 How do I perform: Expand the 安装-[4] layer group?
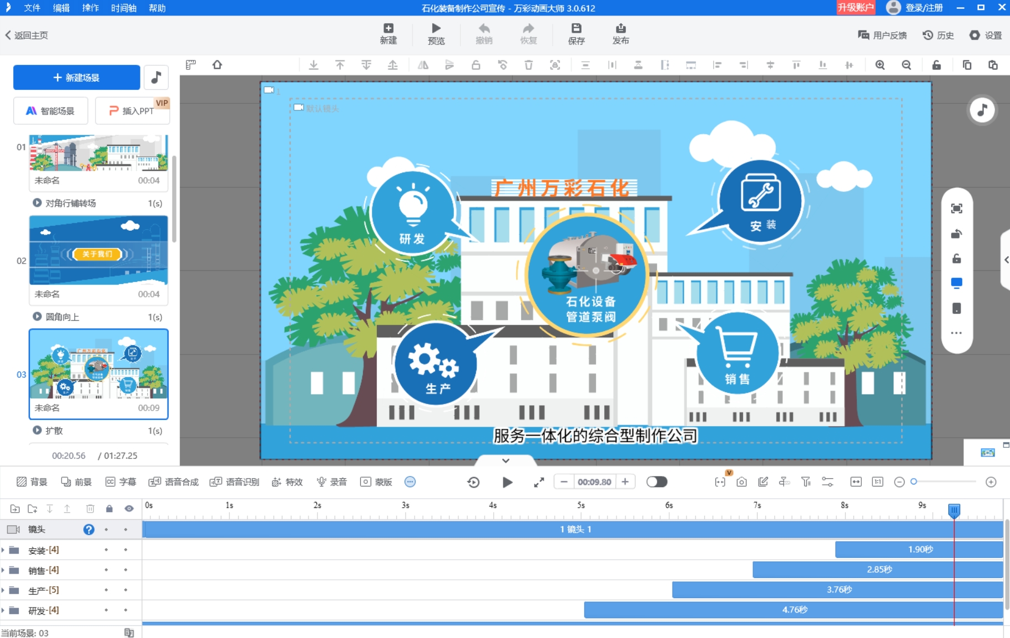pos(3,550)
